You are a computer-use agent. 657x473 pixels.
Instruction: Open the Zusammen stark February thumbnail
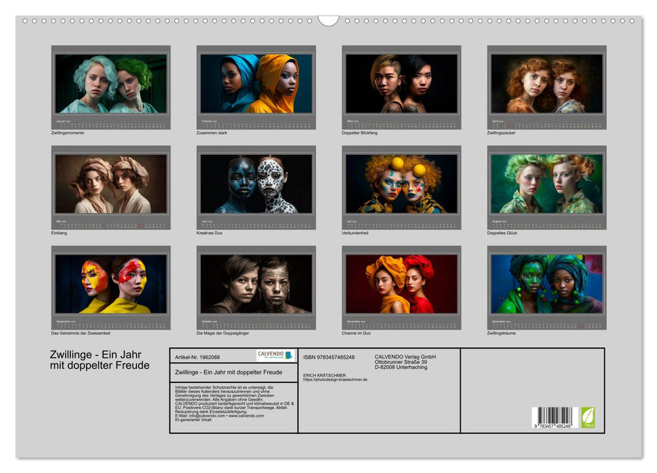pos(256,84)
